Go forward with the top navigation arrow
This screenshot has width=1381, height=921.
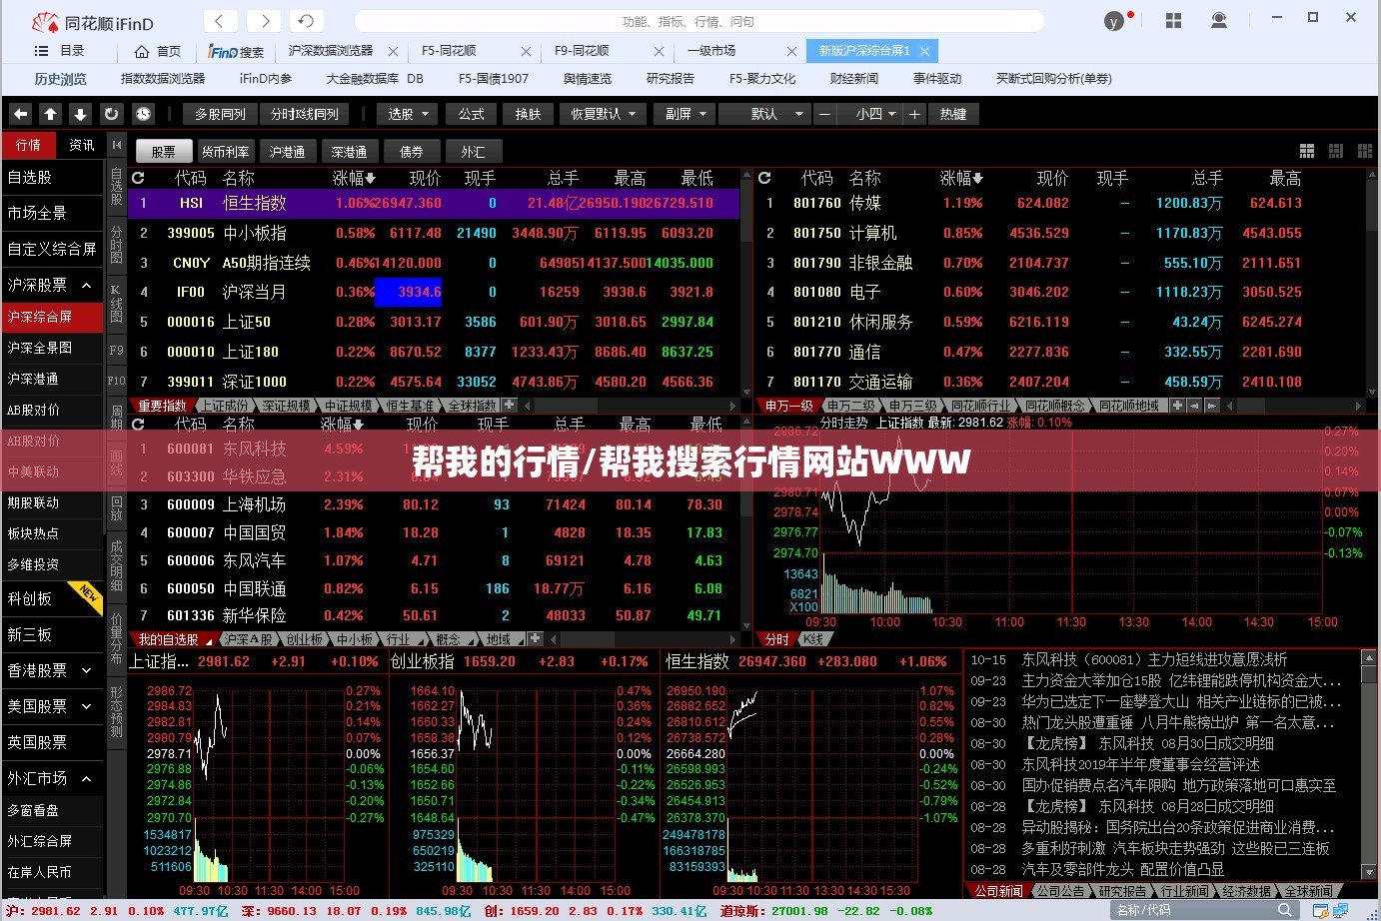pos(264,20)
